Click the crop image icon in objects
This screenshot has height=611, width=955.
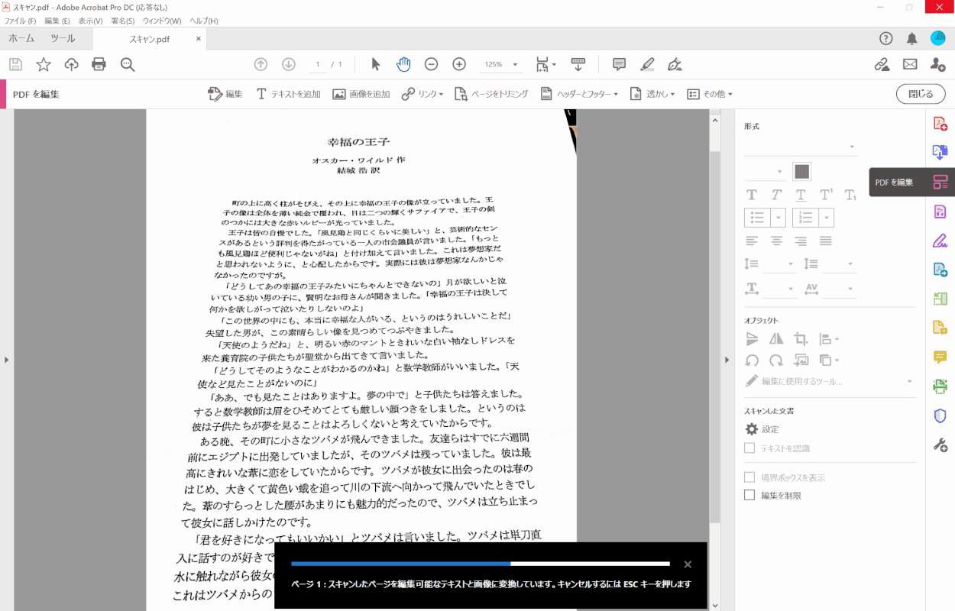tap(801, 338)
